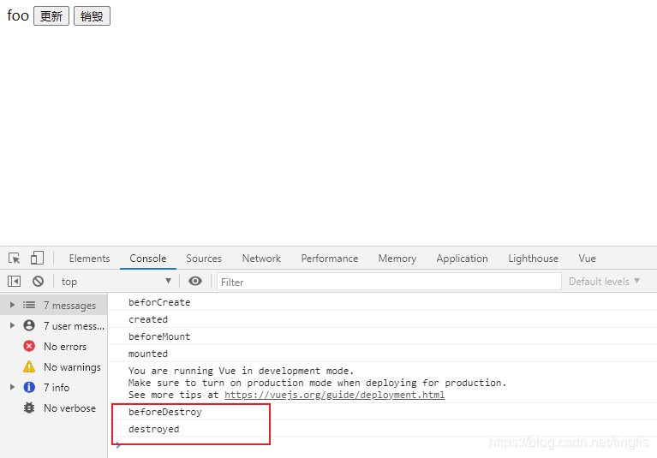Screen dimensions: 657x458
Task: Click the console prompt arrow
Action: pyautogui.click(x=118, y=445)
